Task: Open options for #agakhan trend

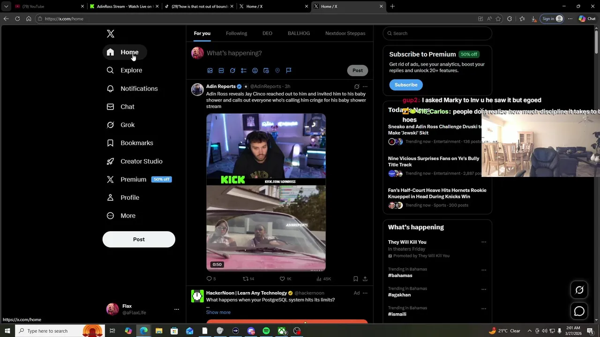Action: 484,289
